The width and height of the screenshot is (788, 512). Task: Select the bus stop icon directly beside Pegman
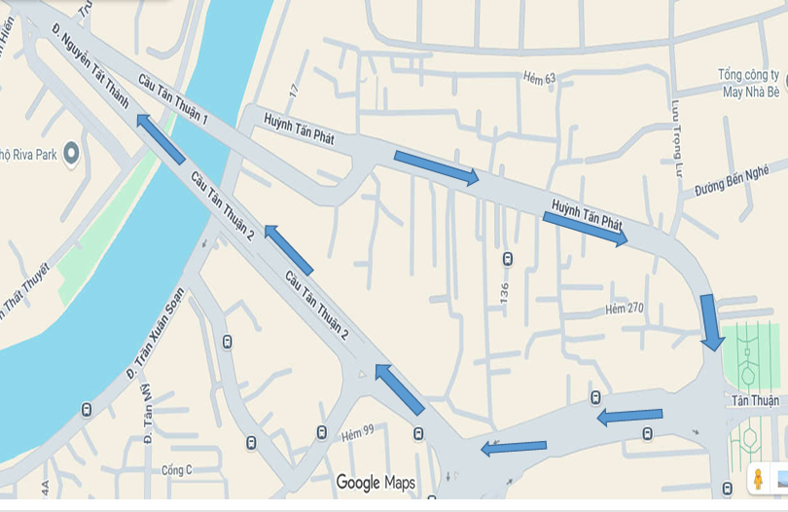[727, 488]
